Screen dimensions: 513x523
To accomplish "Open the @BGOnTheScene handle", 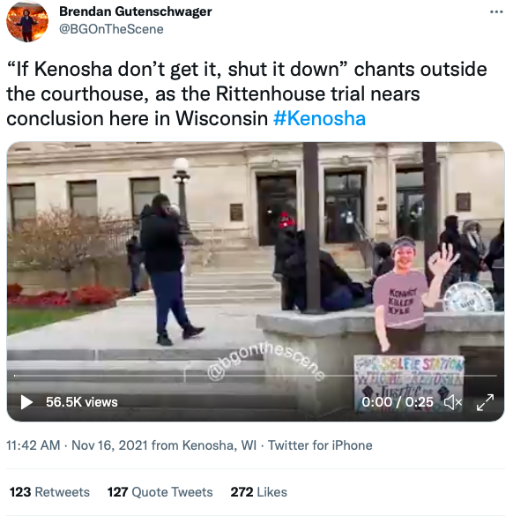I will [111, 29].
